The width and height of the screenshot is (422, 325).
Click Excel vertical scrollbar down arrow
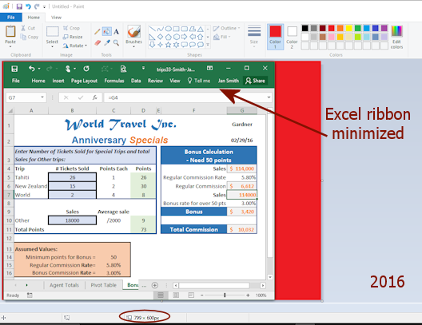[x=270, y=277]
